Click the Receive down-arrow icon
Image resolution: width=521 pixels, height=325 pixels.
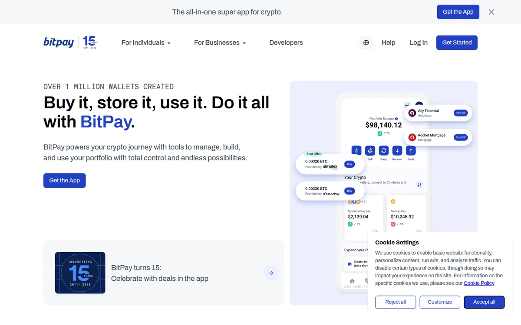point(397,150)
